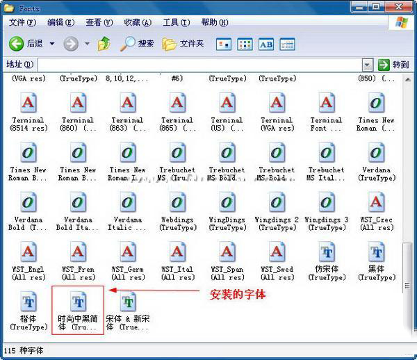This screenshot has width=417, height=360.
Task: Select the Times New Roman (... font icon
Action: pyautogui.click(x=376, y=102)
